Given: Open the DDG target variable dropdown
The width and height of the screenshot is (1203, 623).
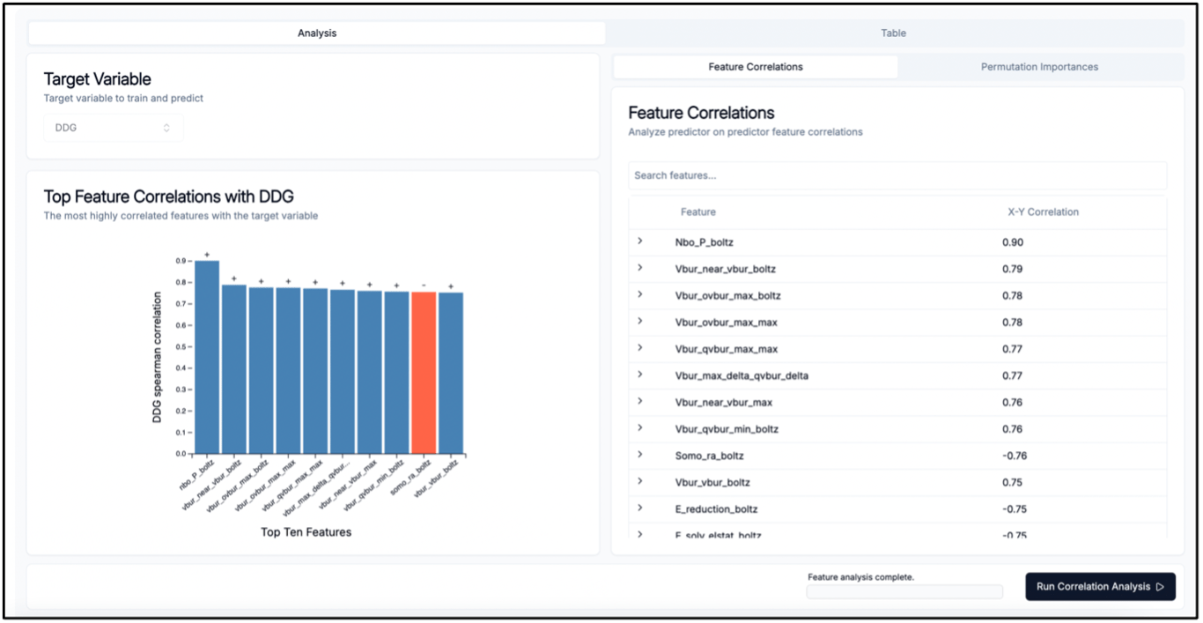Looking at the screenshot, I should point(113,127).
